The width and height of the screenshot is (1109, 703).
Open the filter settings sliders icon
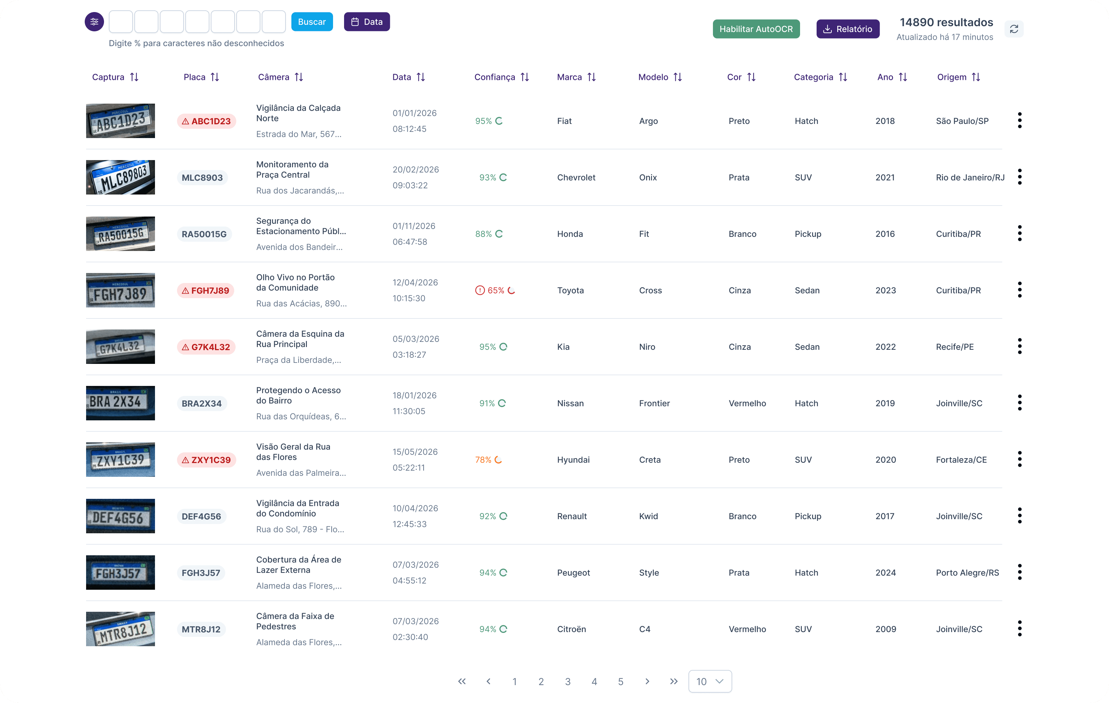[x=94, y=22]
